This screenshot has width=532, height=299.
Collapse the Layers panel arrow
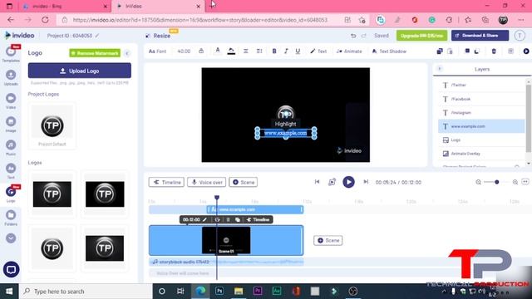pos(440,69)
